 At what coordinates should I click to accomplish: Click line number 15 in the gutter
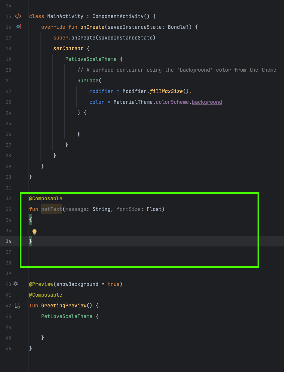coord(8,16)
